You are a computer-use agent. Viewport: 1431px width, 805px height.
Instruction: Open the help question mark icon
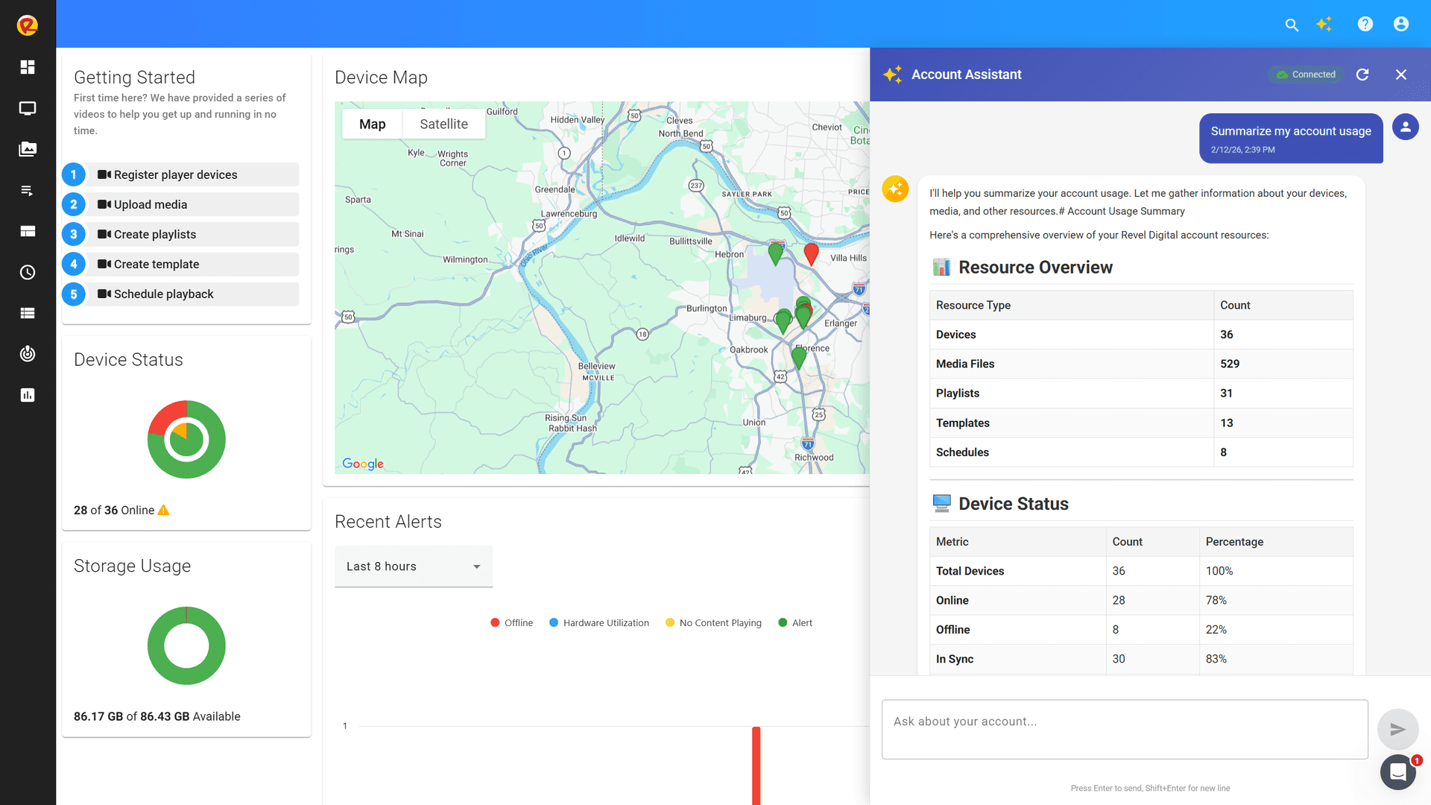point(1365,24)
